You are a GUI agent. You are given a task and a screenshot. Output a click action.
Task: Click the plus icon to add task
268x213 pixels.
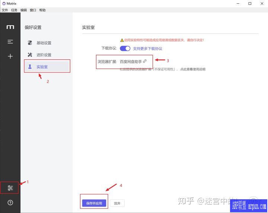click(10, 56)
